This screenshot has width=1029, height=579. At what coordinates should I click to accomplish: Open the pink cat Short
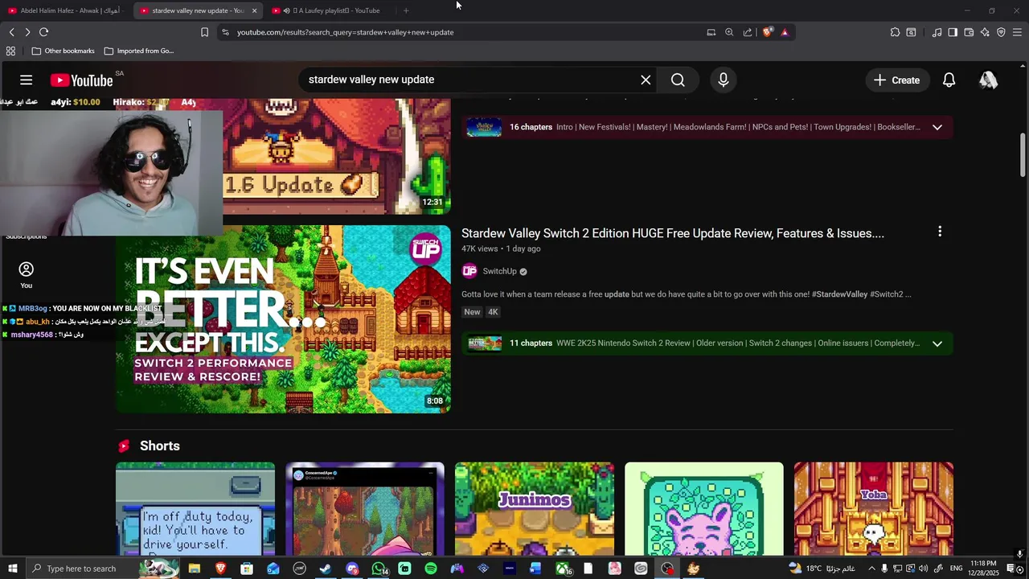(x=704, y=508)
